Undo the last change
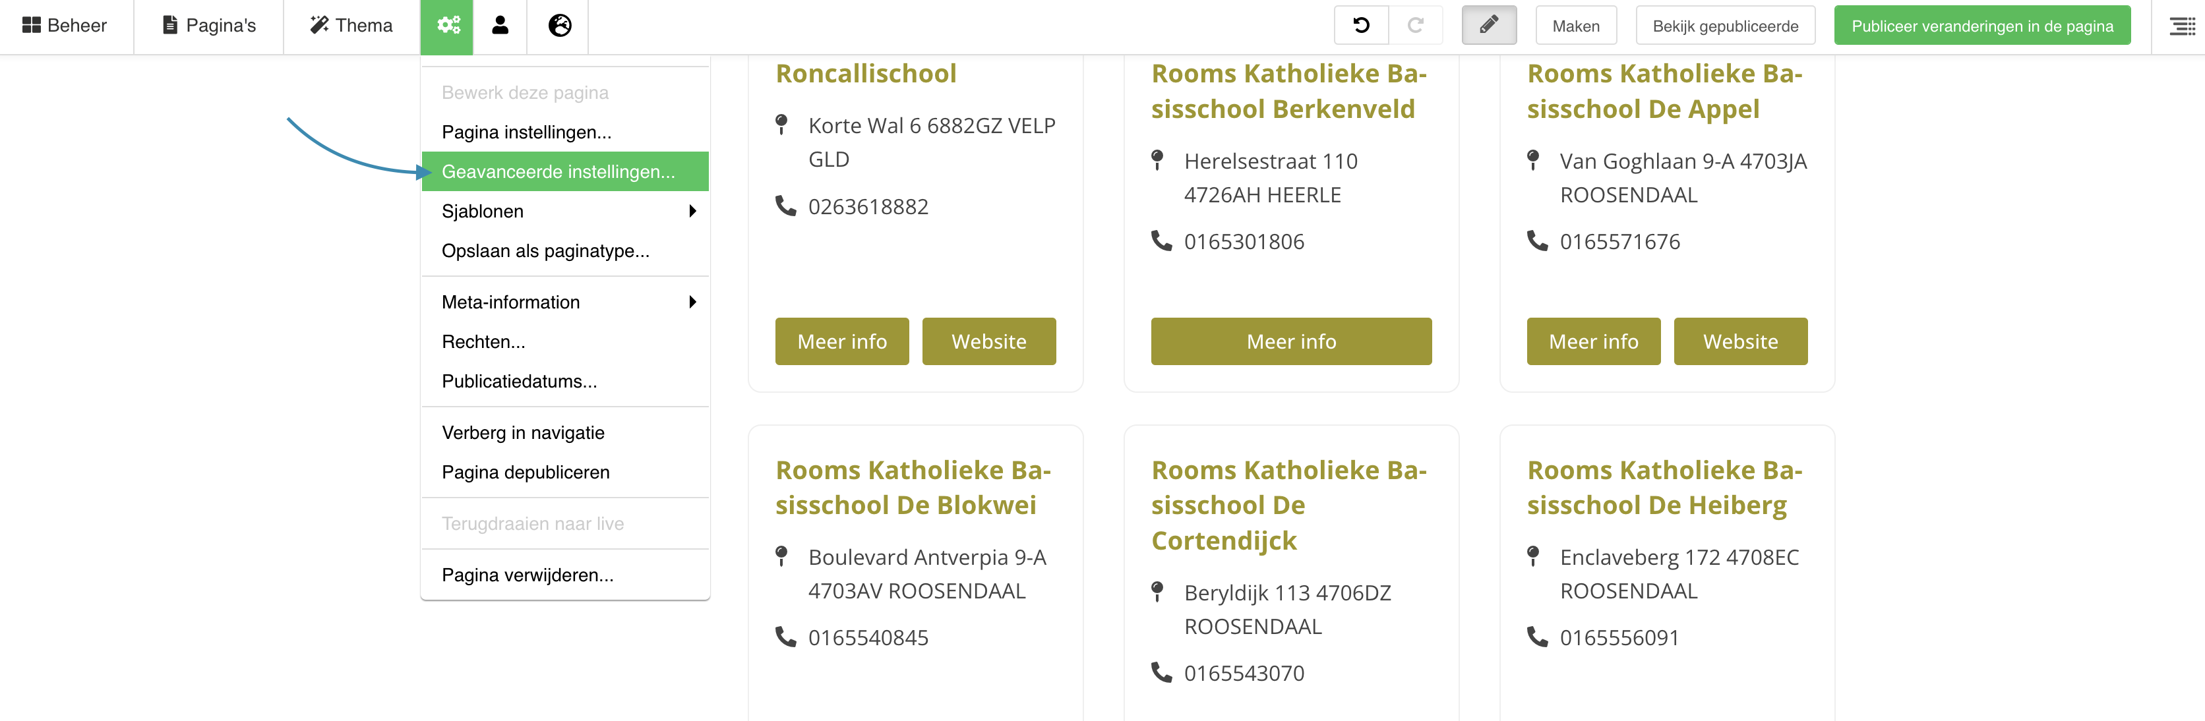2205x721 pixels. [1360, 25]
